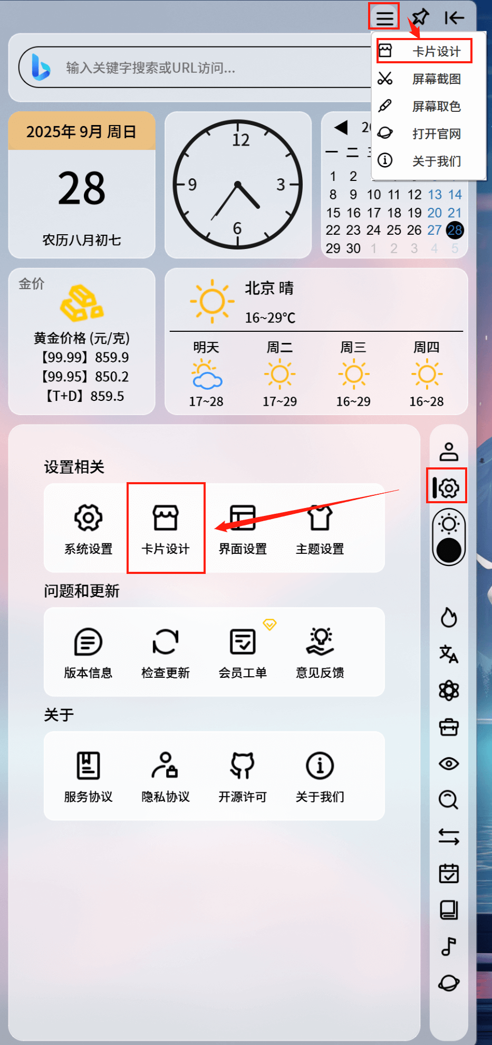The height and width of the screenshot is (1045, 492).
Task: Click the translate icon in sidebar
Action: tap(449, 654)
